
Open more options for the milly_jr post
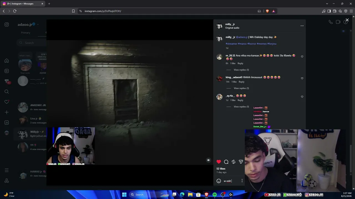pyautogui.click(x=302, y=26)
